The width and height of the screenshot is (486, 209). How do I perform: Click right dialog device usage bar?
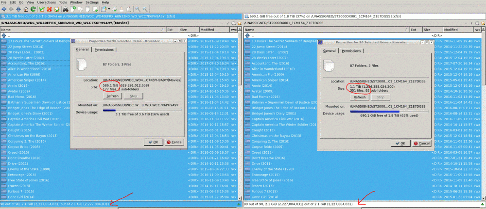coord(389,111)
